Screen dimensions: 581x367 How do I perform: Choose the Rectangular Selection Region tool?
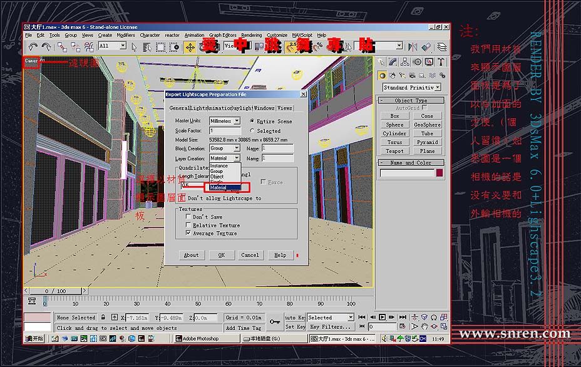pyautogui.click(x=160, y=47)
